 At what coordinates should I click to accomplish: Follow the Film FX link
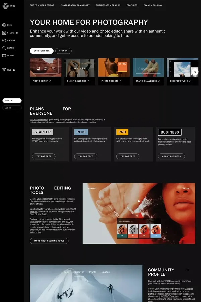pos(33,214)
